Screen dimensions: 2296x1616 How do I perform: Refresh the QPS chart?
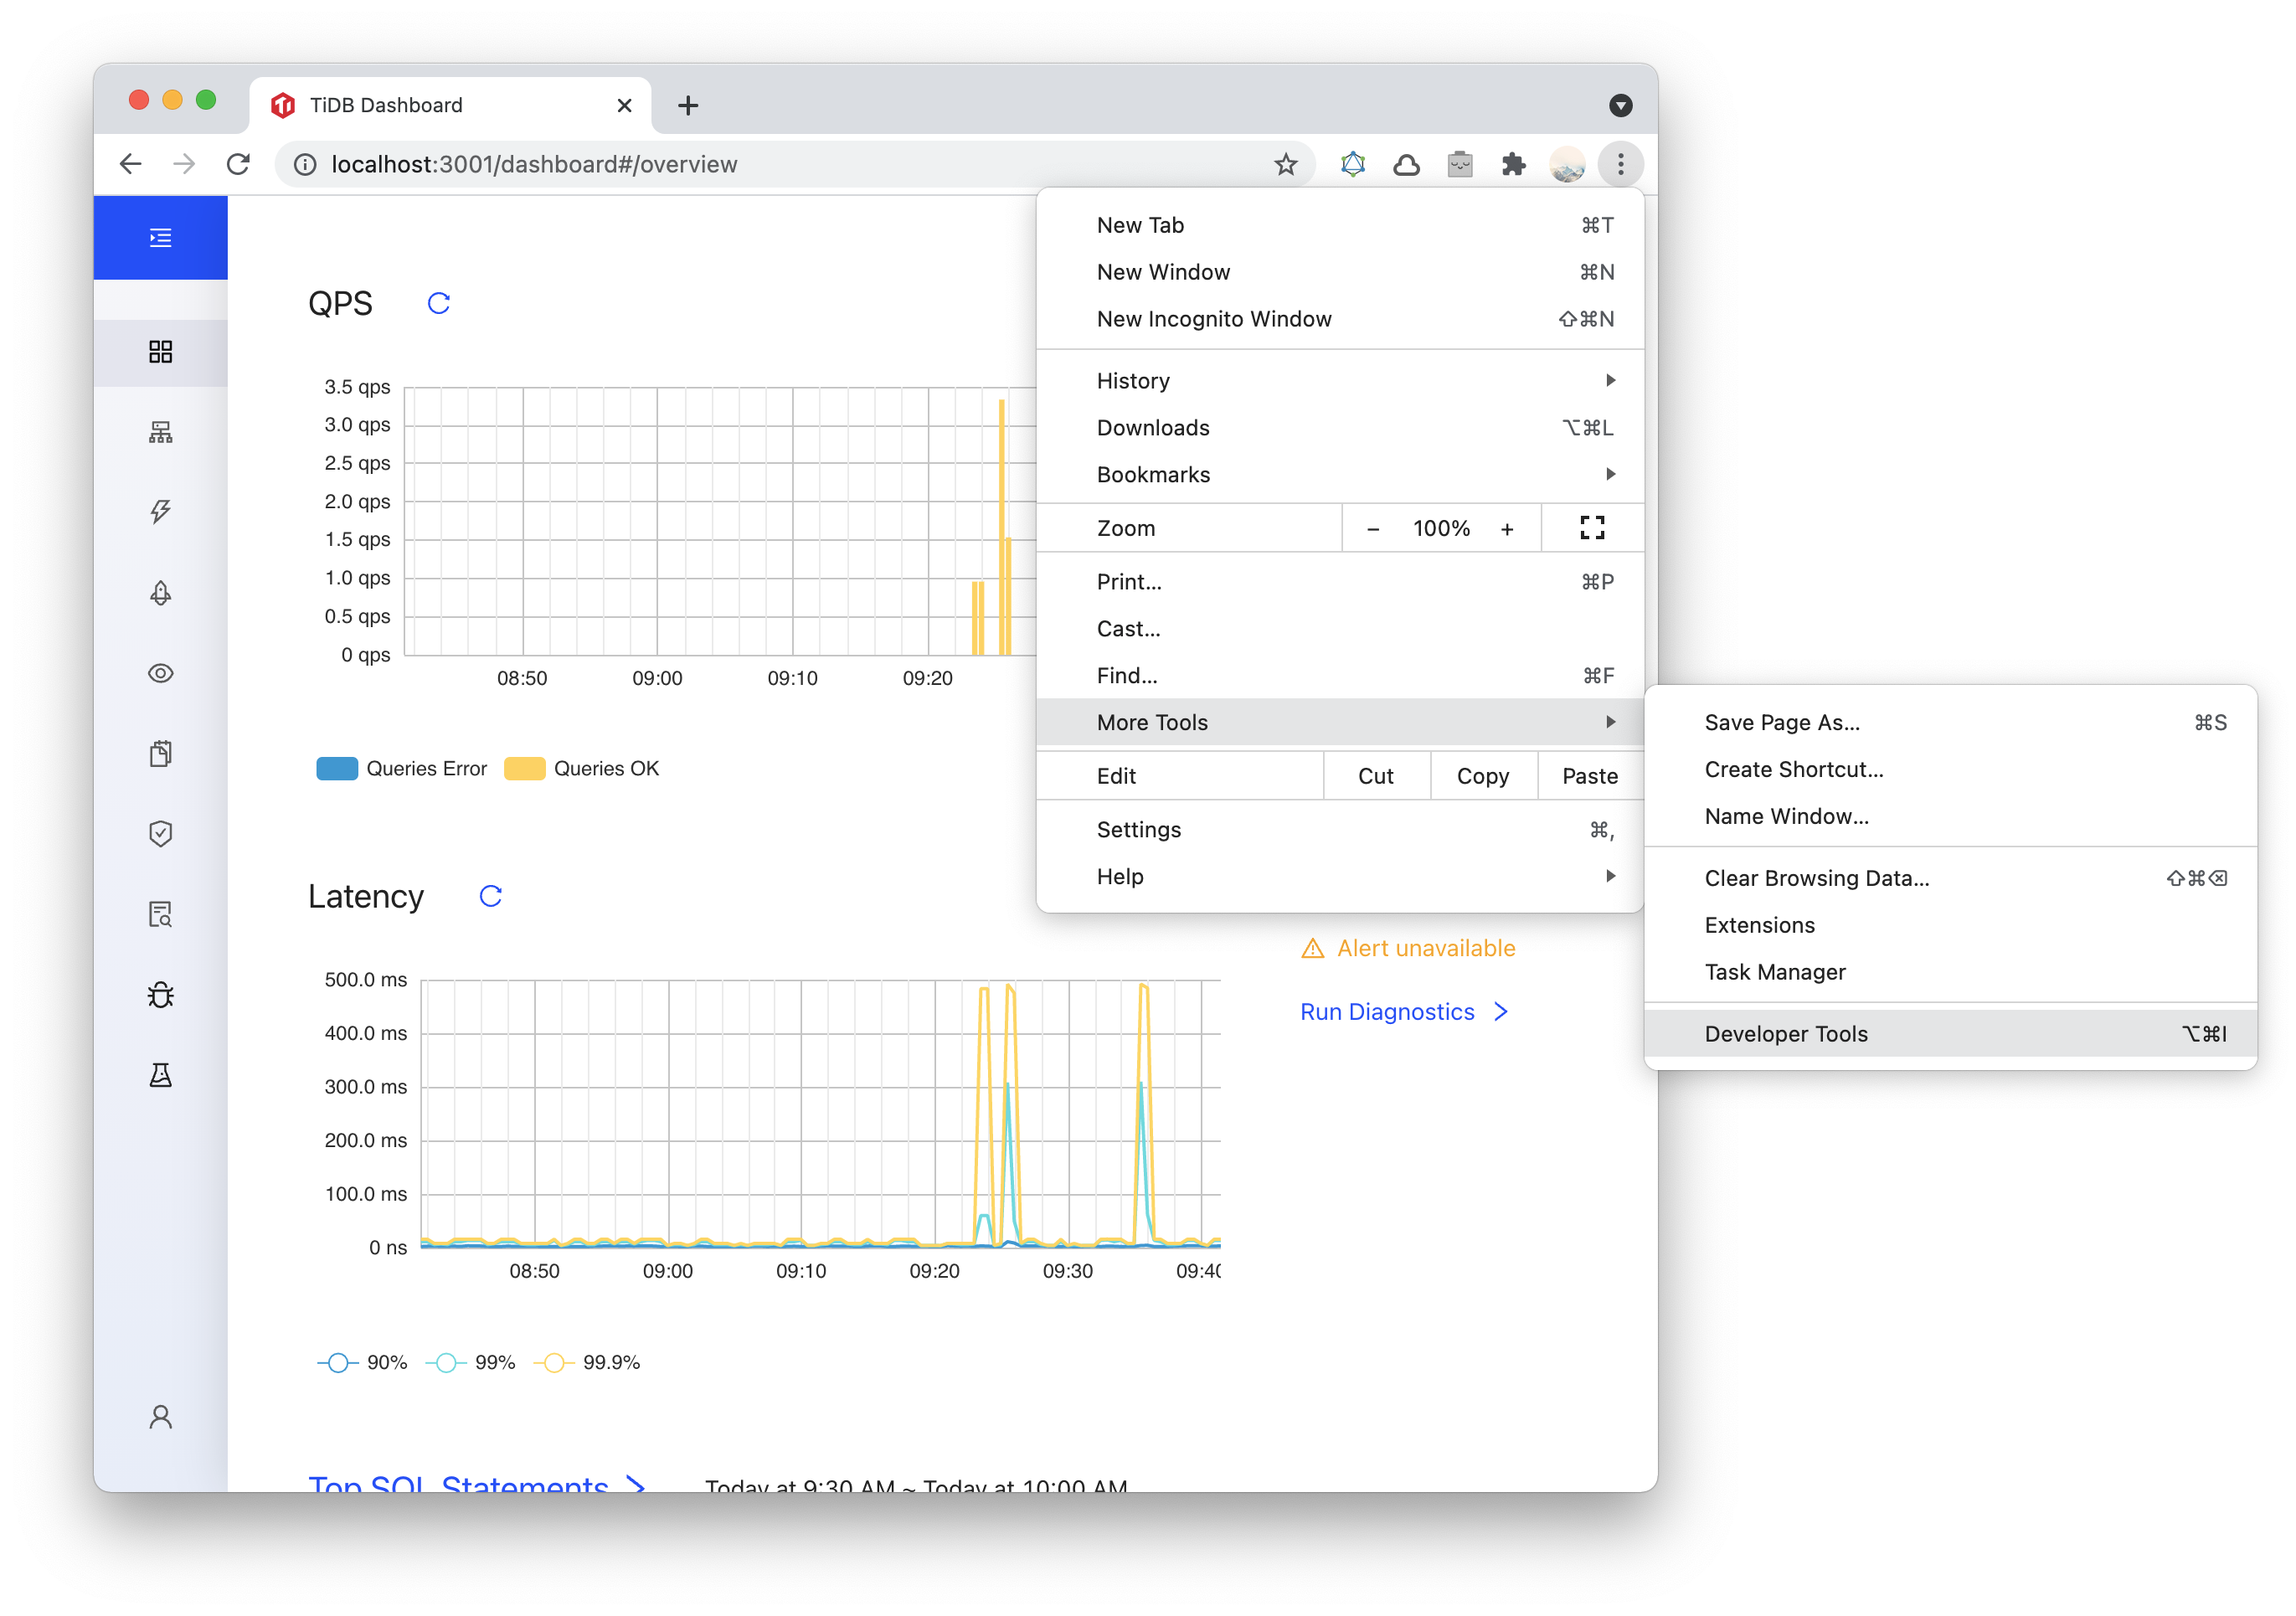[438, 302]
